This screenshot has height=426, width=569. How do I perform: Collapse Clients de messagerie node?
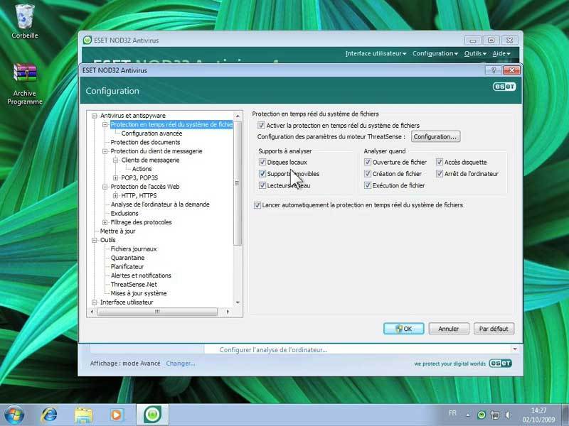coord(115,160)
